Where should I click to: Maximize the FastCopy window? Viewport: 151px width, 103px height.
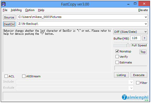coord(135,4)
